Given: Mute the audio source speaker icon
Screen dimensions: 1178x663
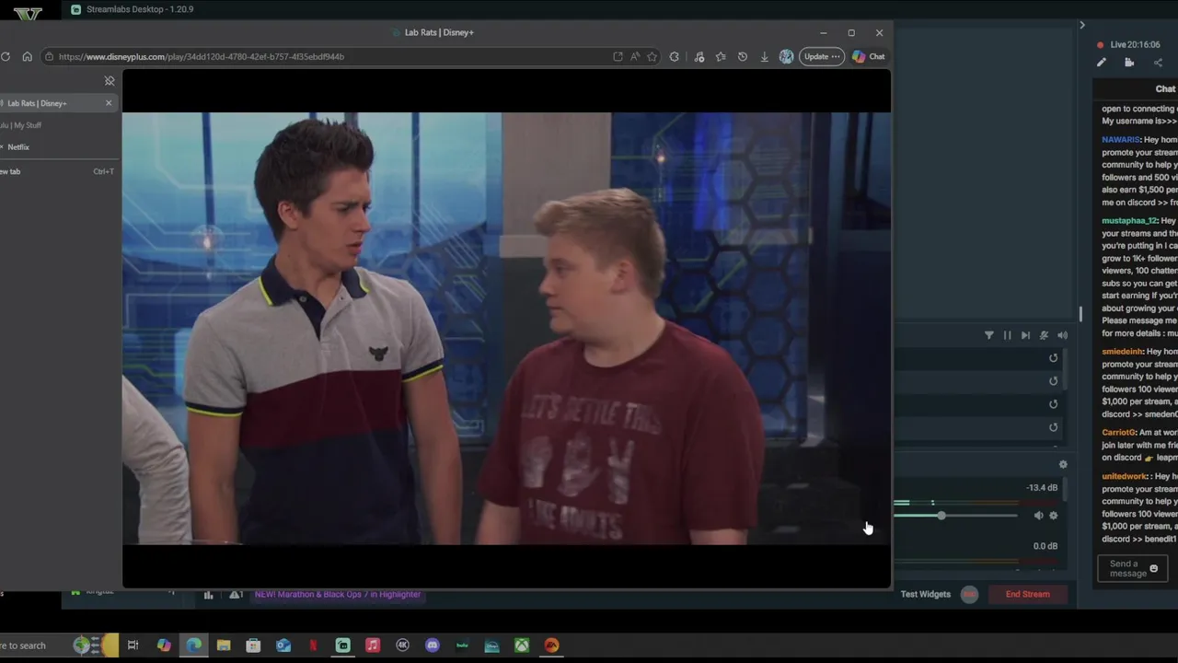Looking at the screenshot, I should (1038, 516).
